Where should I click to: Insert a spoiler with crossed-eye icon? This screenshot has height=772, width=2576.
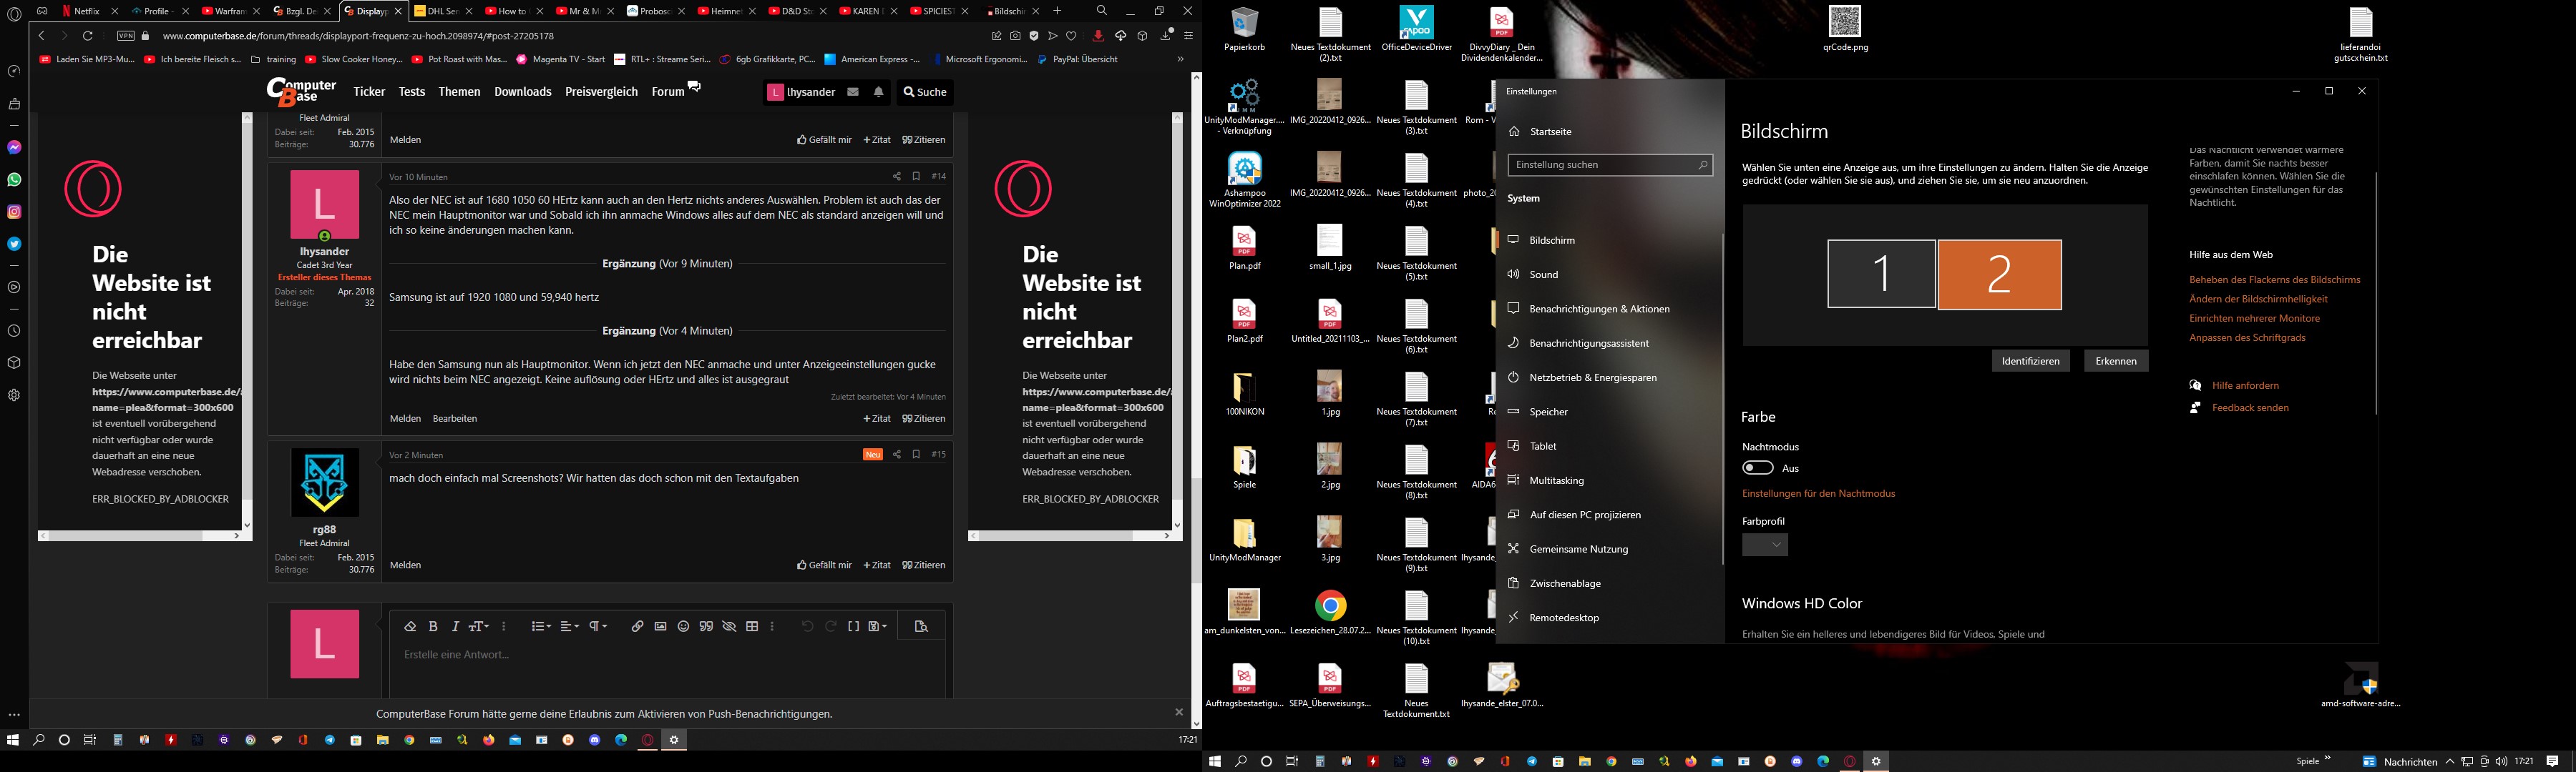729,626
